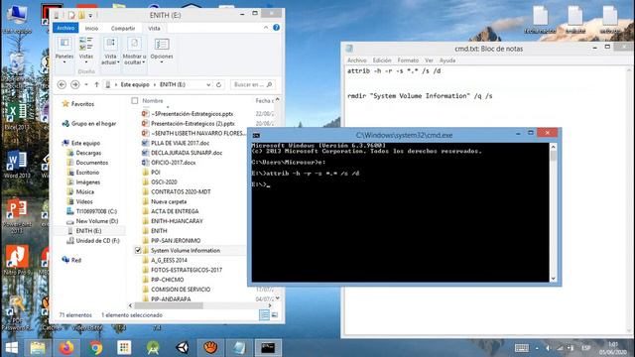The width and height of the screenshot is (635, 357).
Task: Open the Windows Start button
Action: [x=12, y=348]
